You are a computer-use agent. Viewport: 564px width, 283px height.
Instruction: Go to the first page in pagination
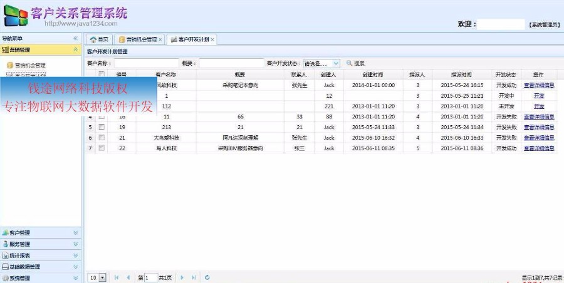tap(116, 277)
